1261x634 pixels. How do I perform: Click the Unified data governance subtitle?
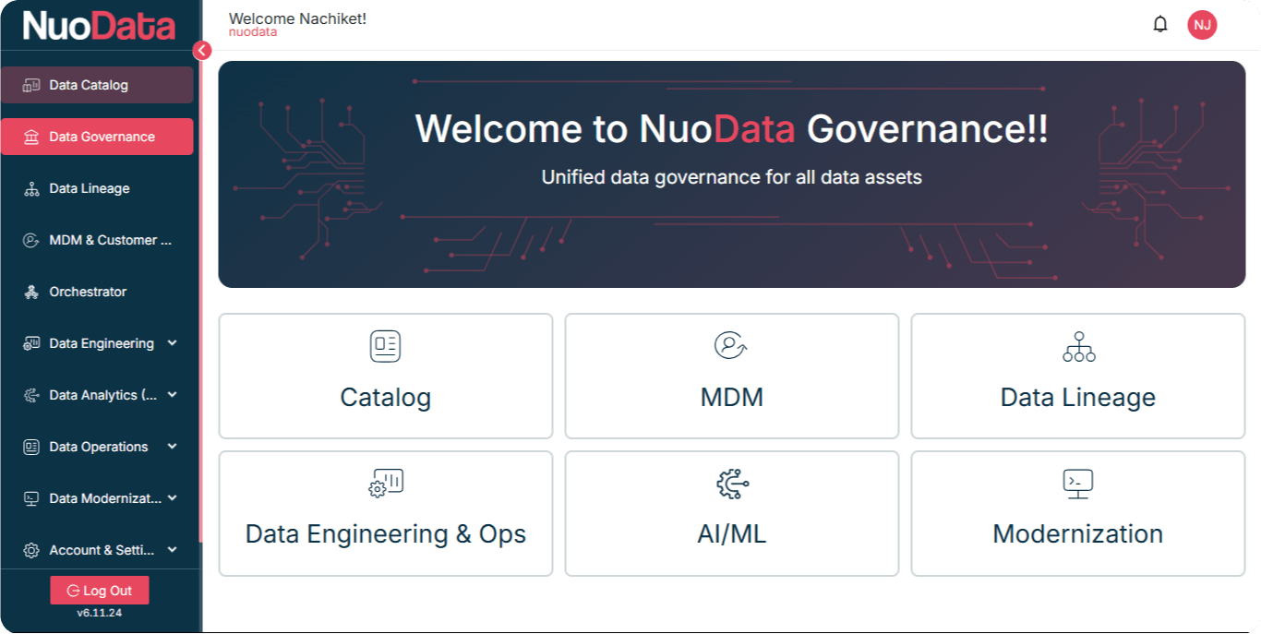click(732, 177)
